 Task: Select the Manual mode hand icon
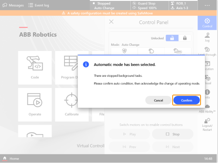point(151,51)
